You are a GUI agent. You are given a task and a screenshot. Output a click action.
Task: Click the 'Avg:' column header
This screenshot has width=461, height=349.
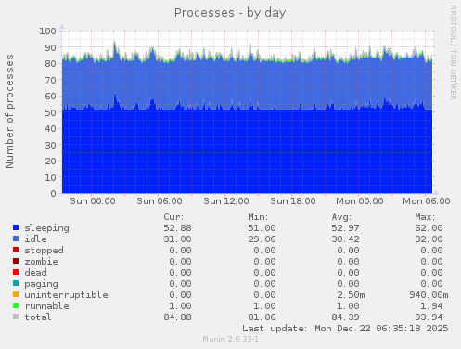(x=341, y=217)
